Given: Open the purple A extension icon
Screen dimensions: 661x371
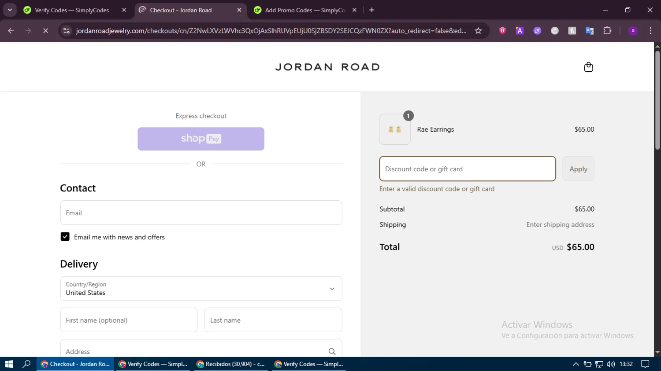Looking at the screenshot, I should pos(520,31).
